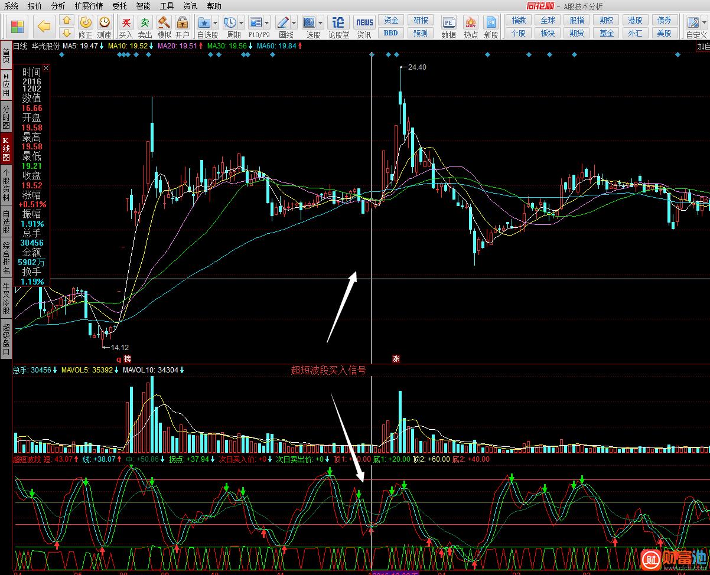This screenshot has width=710, height=575.
Task: Click the 板块 button
Action: click(x=548, y=33)
